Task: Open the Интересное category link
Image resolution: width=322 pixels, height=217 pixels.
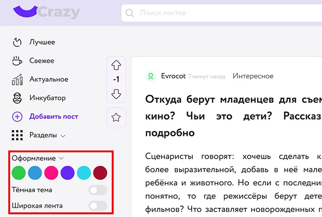Action: [x=253, y=76]
